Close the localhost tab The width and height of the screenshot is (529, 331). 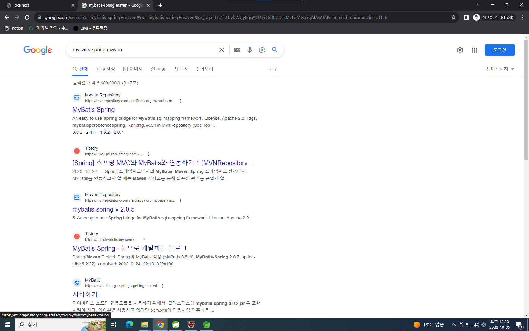[x=73, y=5]
